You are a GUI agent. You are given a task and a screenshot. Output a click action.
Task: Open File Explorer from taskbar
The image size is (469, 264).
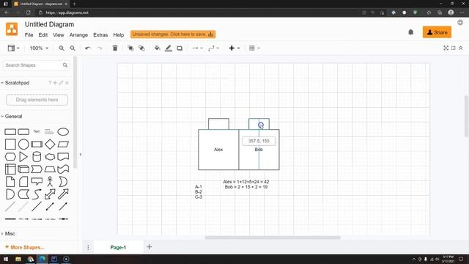pos(18,259)
